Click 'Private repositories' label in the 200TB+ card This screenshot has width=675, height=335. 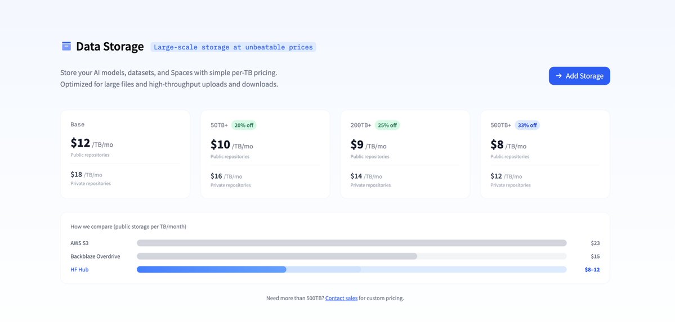click(x=370, y=185)
